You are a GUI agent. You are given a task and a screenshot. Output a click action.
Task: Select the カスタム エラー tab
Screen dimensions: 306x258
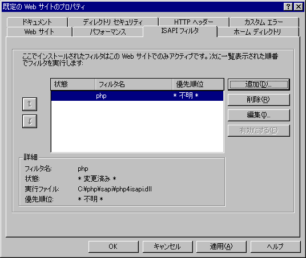tap(264, 22)
